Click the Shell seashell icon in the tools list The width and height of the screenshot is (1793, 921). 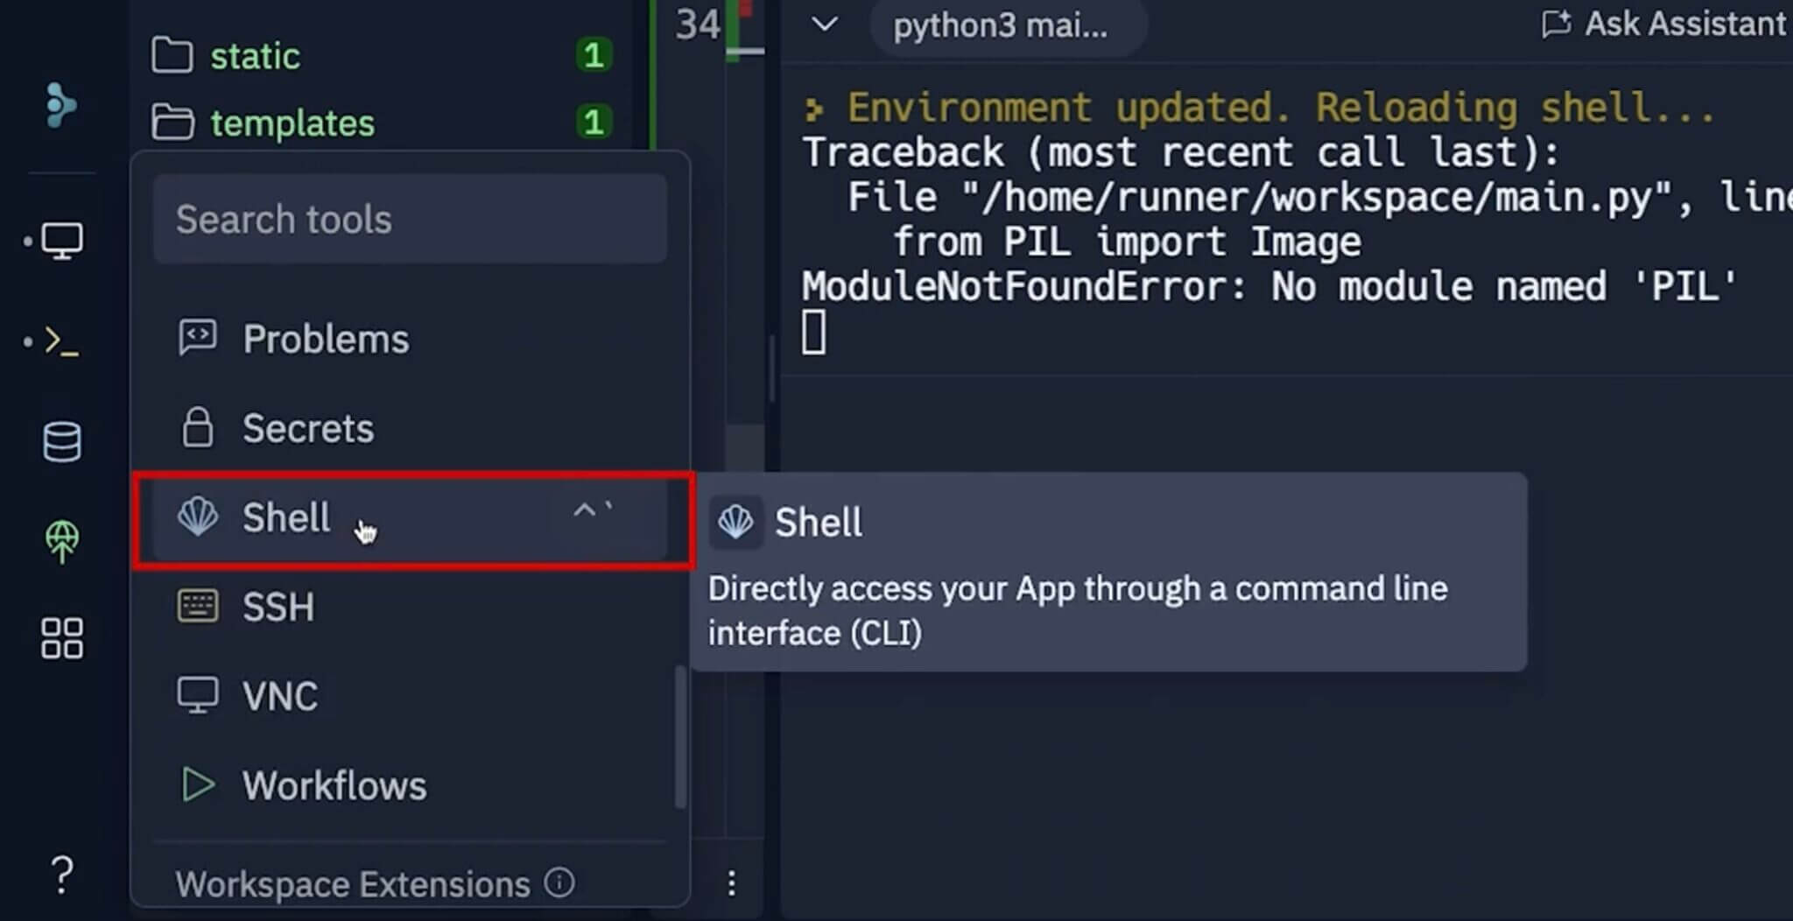point(198,517)
